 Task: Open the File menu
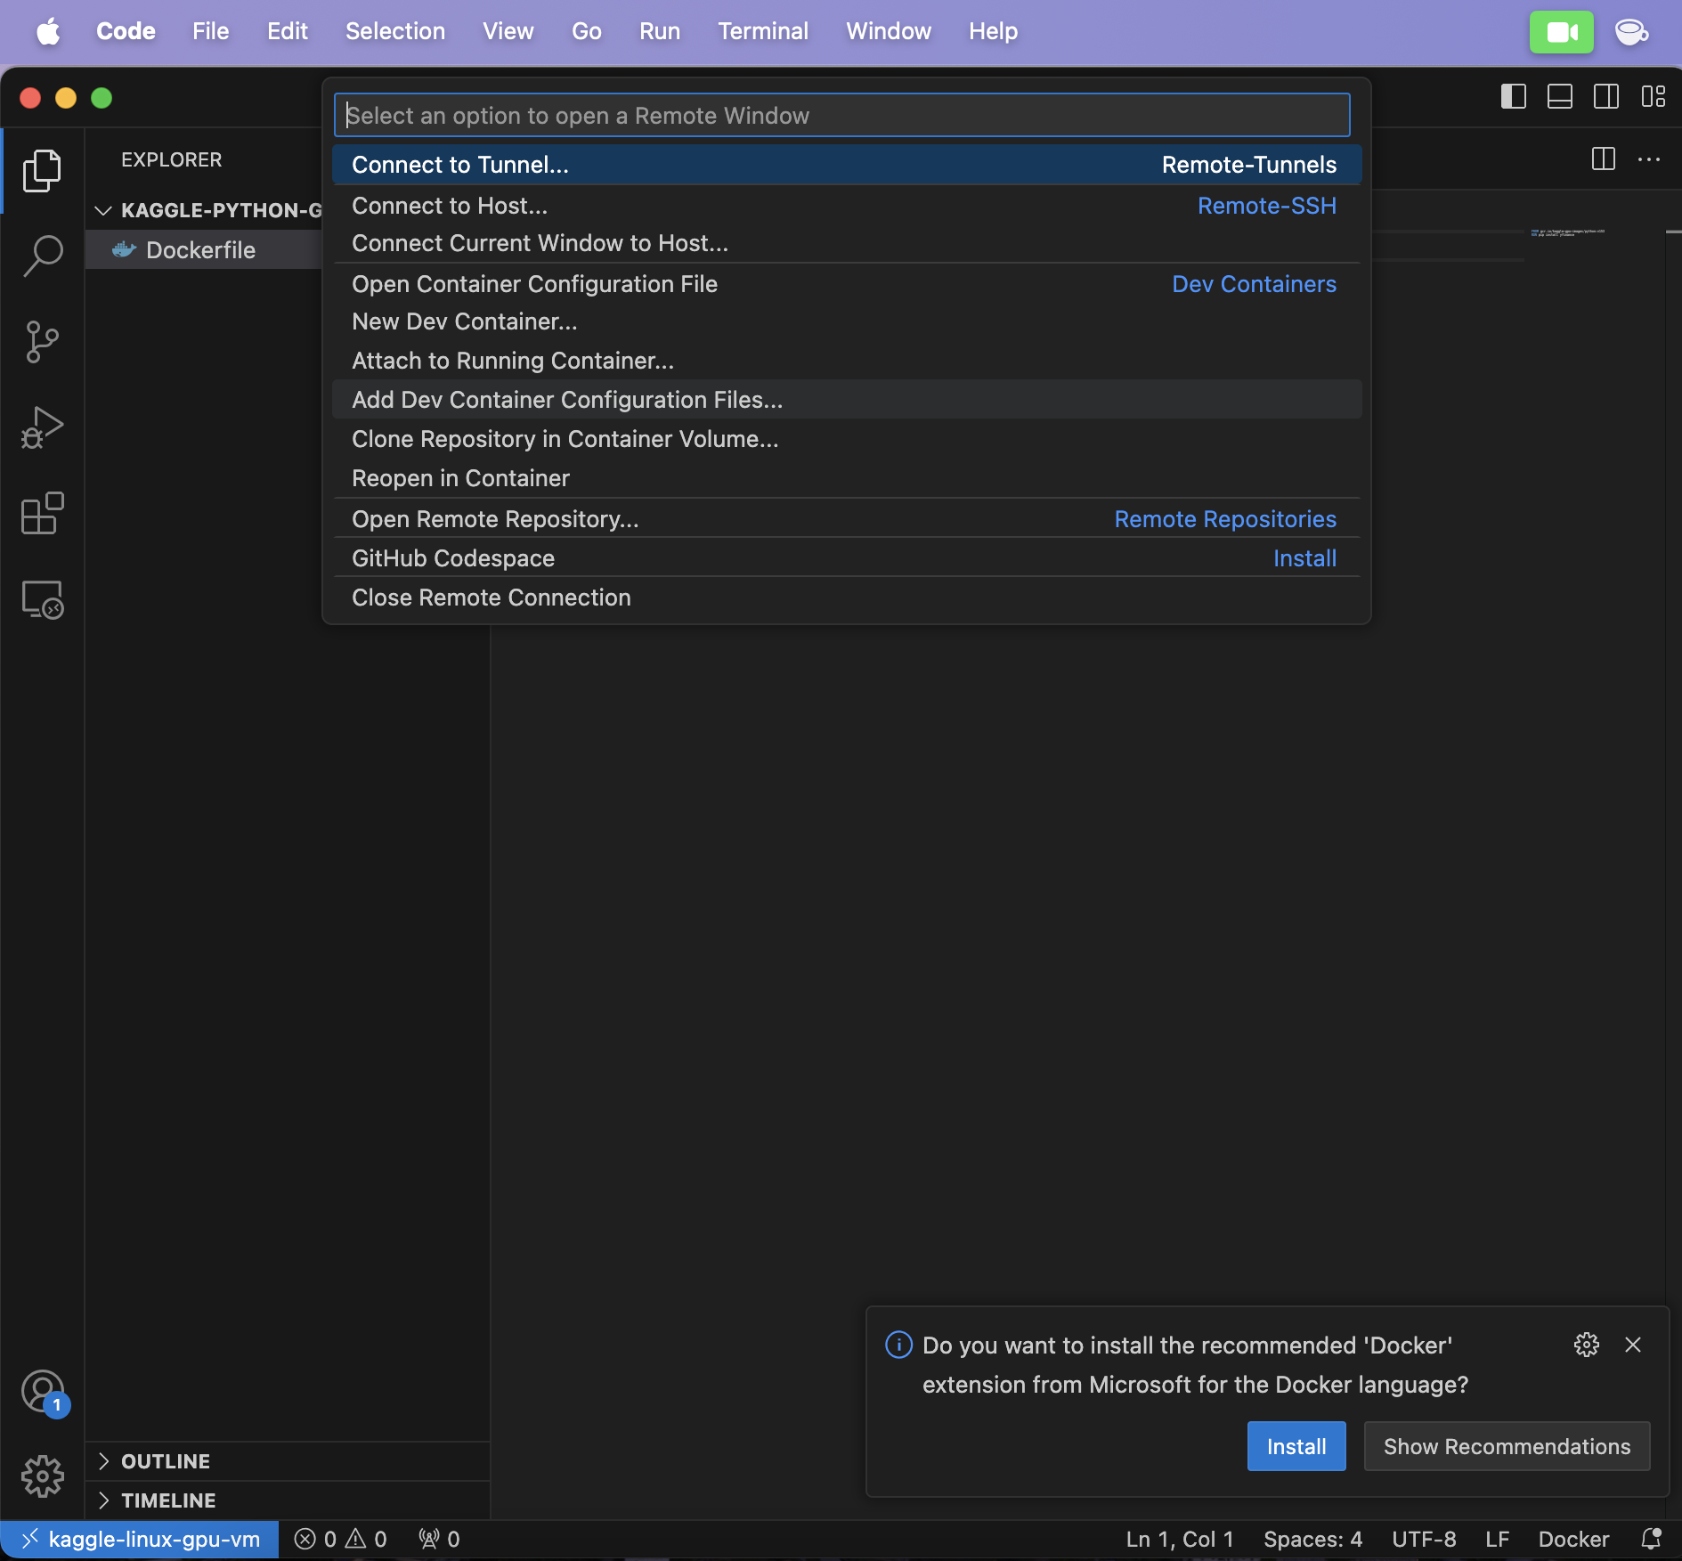click(211, 31)
